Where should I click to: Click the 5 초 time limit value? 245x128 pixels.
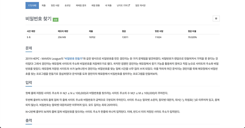point(29,37)
